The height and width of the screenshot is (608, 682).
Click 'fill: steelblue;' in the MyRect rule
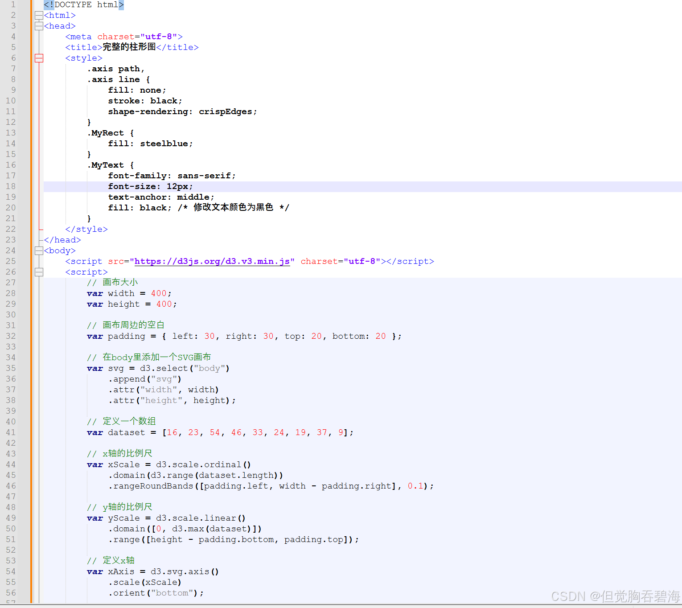[150, 144]
